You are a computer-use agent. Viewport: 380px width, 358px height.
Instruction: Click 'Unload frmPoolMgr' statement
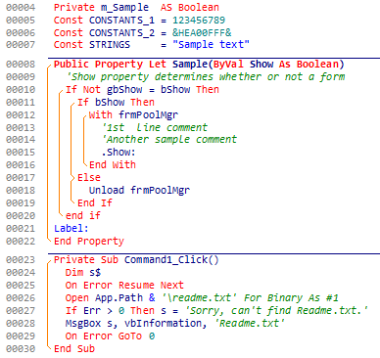[139, 191]
